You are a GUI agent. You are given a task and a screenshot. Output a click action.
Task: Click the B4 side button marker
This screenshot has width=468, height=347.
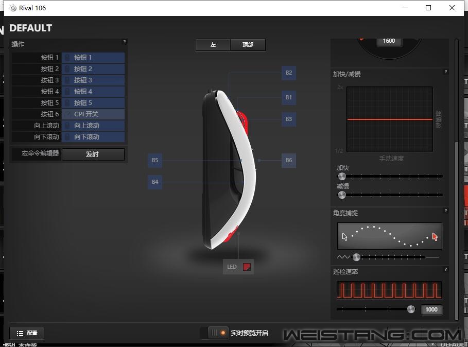(154, 182)
